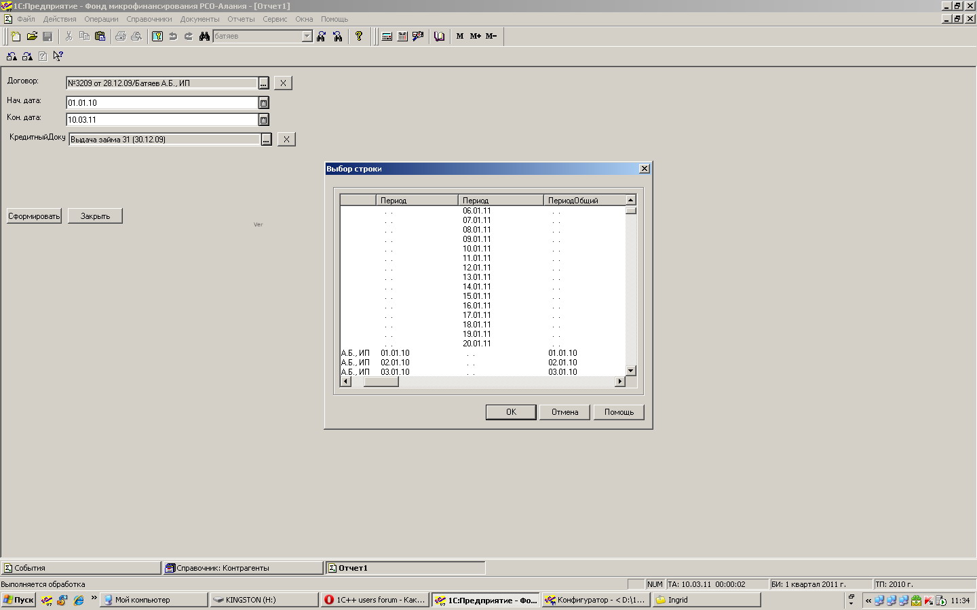977x610 pixels.
Task: Open the calendar toolbar icon
Action: 402,37
